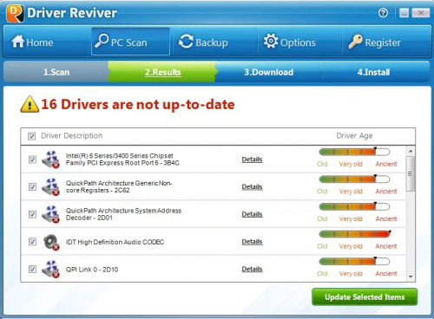Uncheck the Intel 5 Series Chipset driver checkbox
The height and width of the screenshot is (319, 434).
32,159
